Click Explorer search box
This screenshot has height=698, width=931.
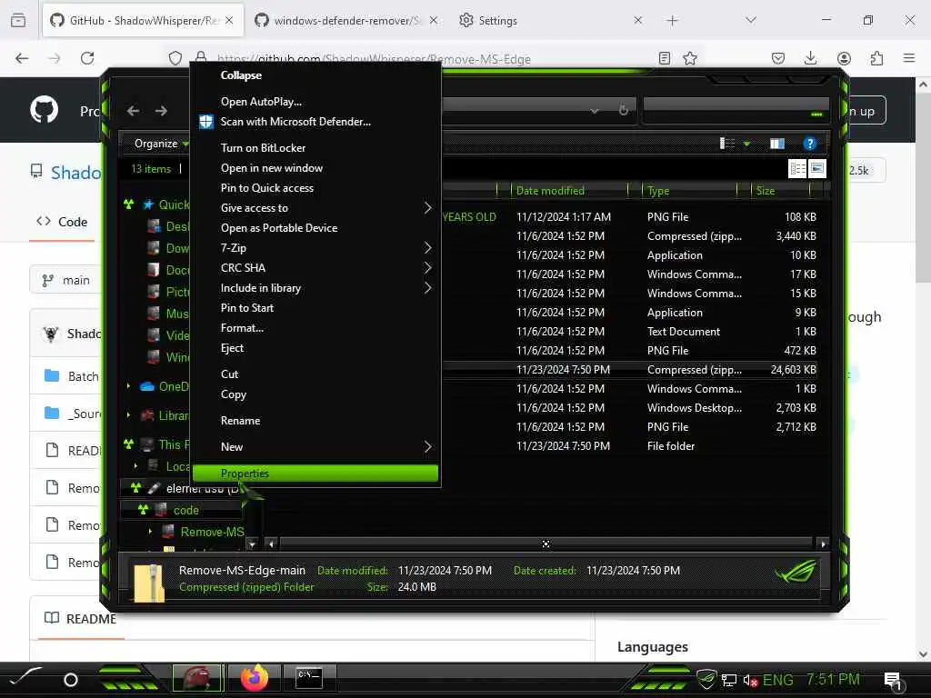[736, 111]
